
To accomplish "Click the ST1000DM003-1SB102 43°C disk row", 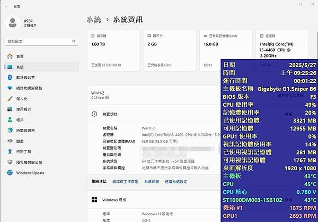I will point(269,200).
